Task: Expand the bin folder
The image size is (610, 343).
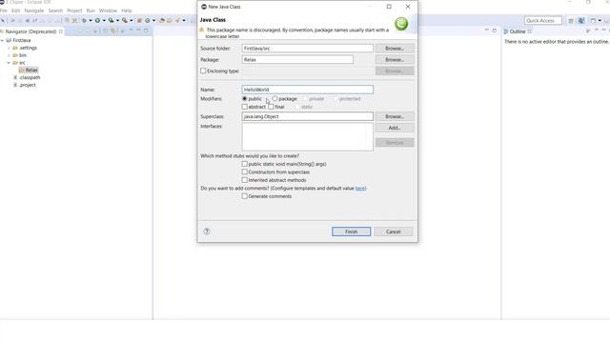Action: 9,55
